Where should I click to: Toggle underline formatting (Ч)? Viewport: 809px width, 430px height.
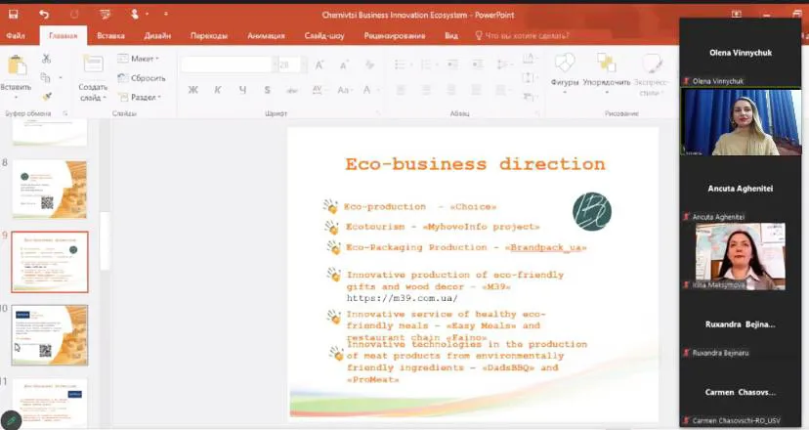click(x=240, y=90)
